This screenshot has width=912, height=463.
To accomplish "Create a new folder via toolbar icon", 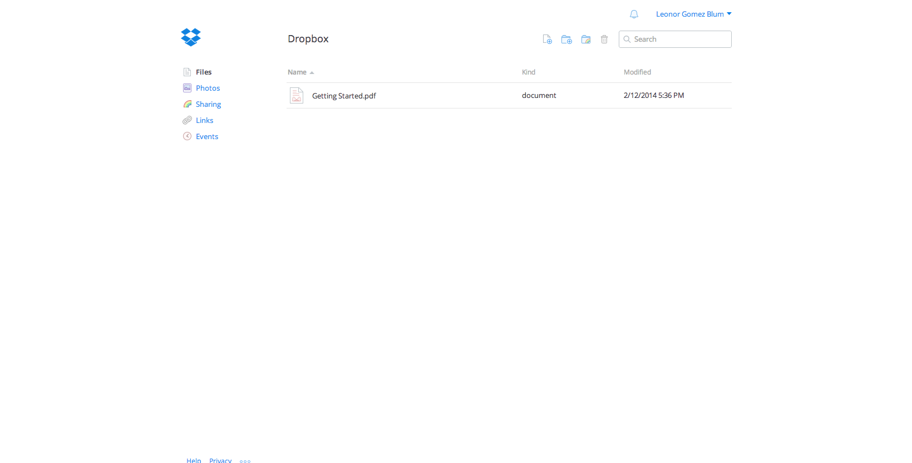I will [566, 40].
